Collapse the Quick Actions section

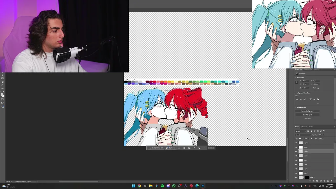pyautogui.click(x=296, y=107)
